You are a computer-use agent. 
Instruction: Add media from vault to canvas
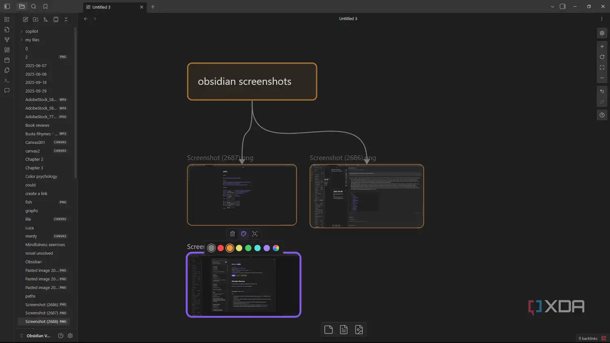359,330
